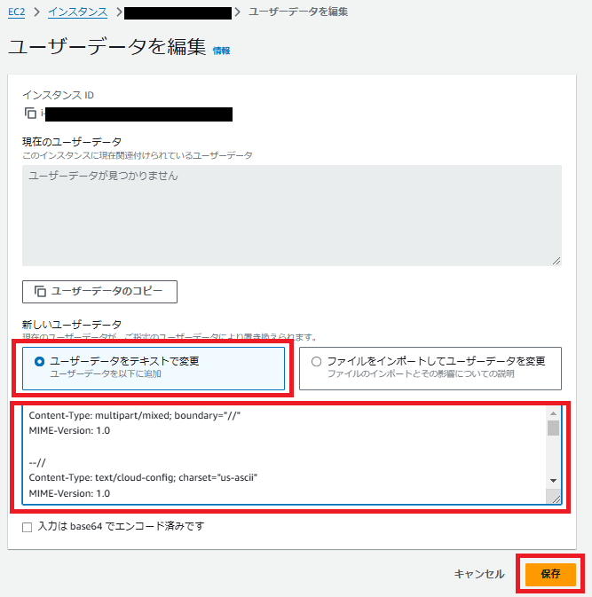Image resolution: width=592 pixels, height=597 pixels.
Task: Click the copy icon beside instance ID
Action: pos(30,113)
